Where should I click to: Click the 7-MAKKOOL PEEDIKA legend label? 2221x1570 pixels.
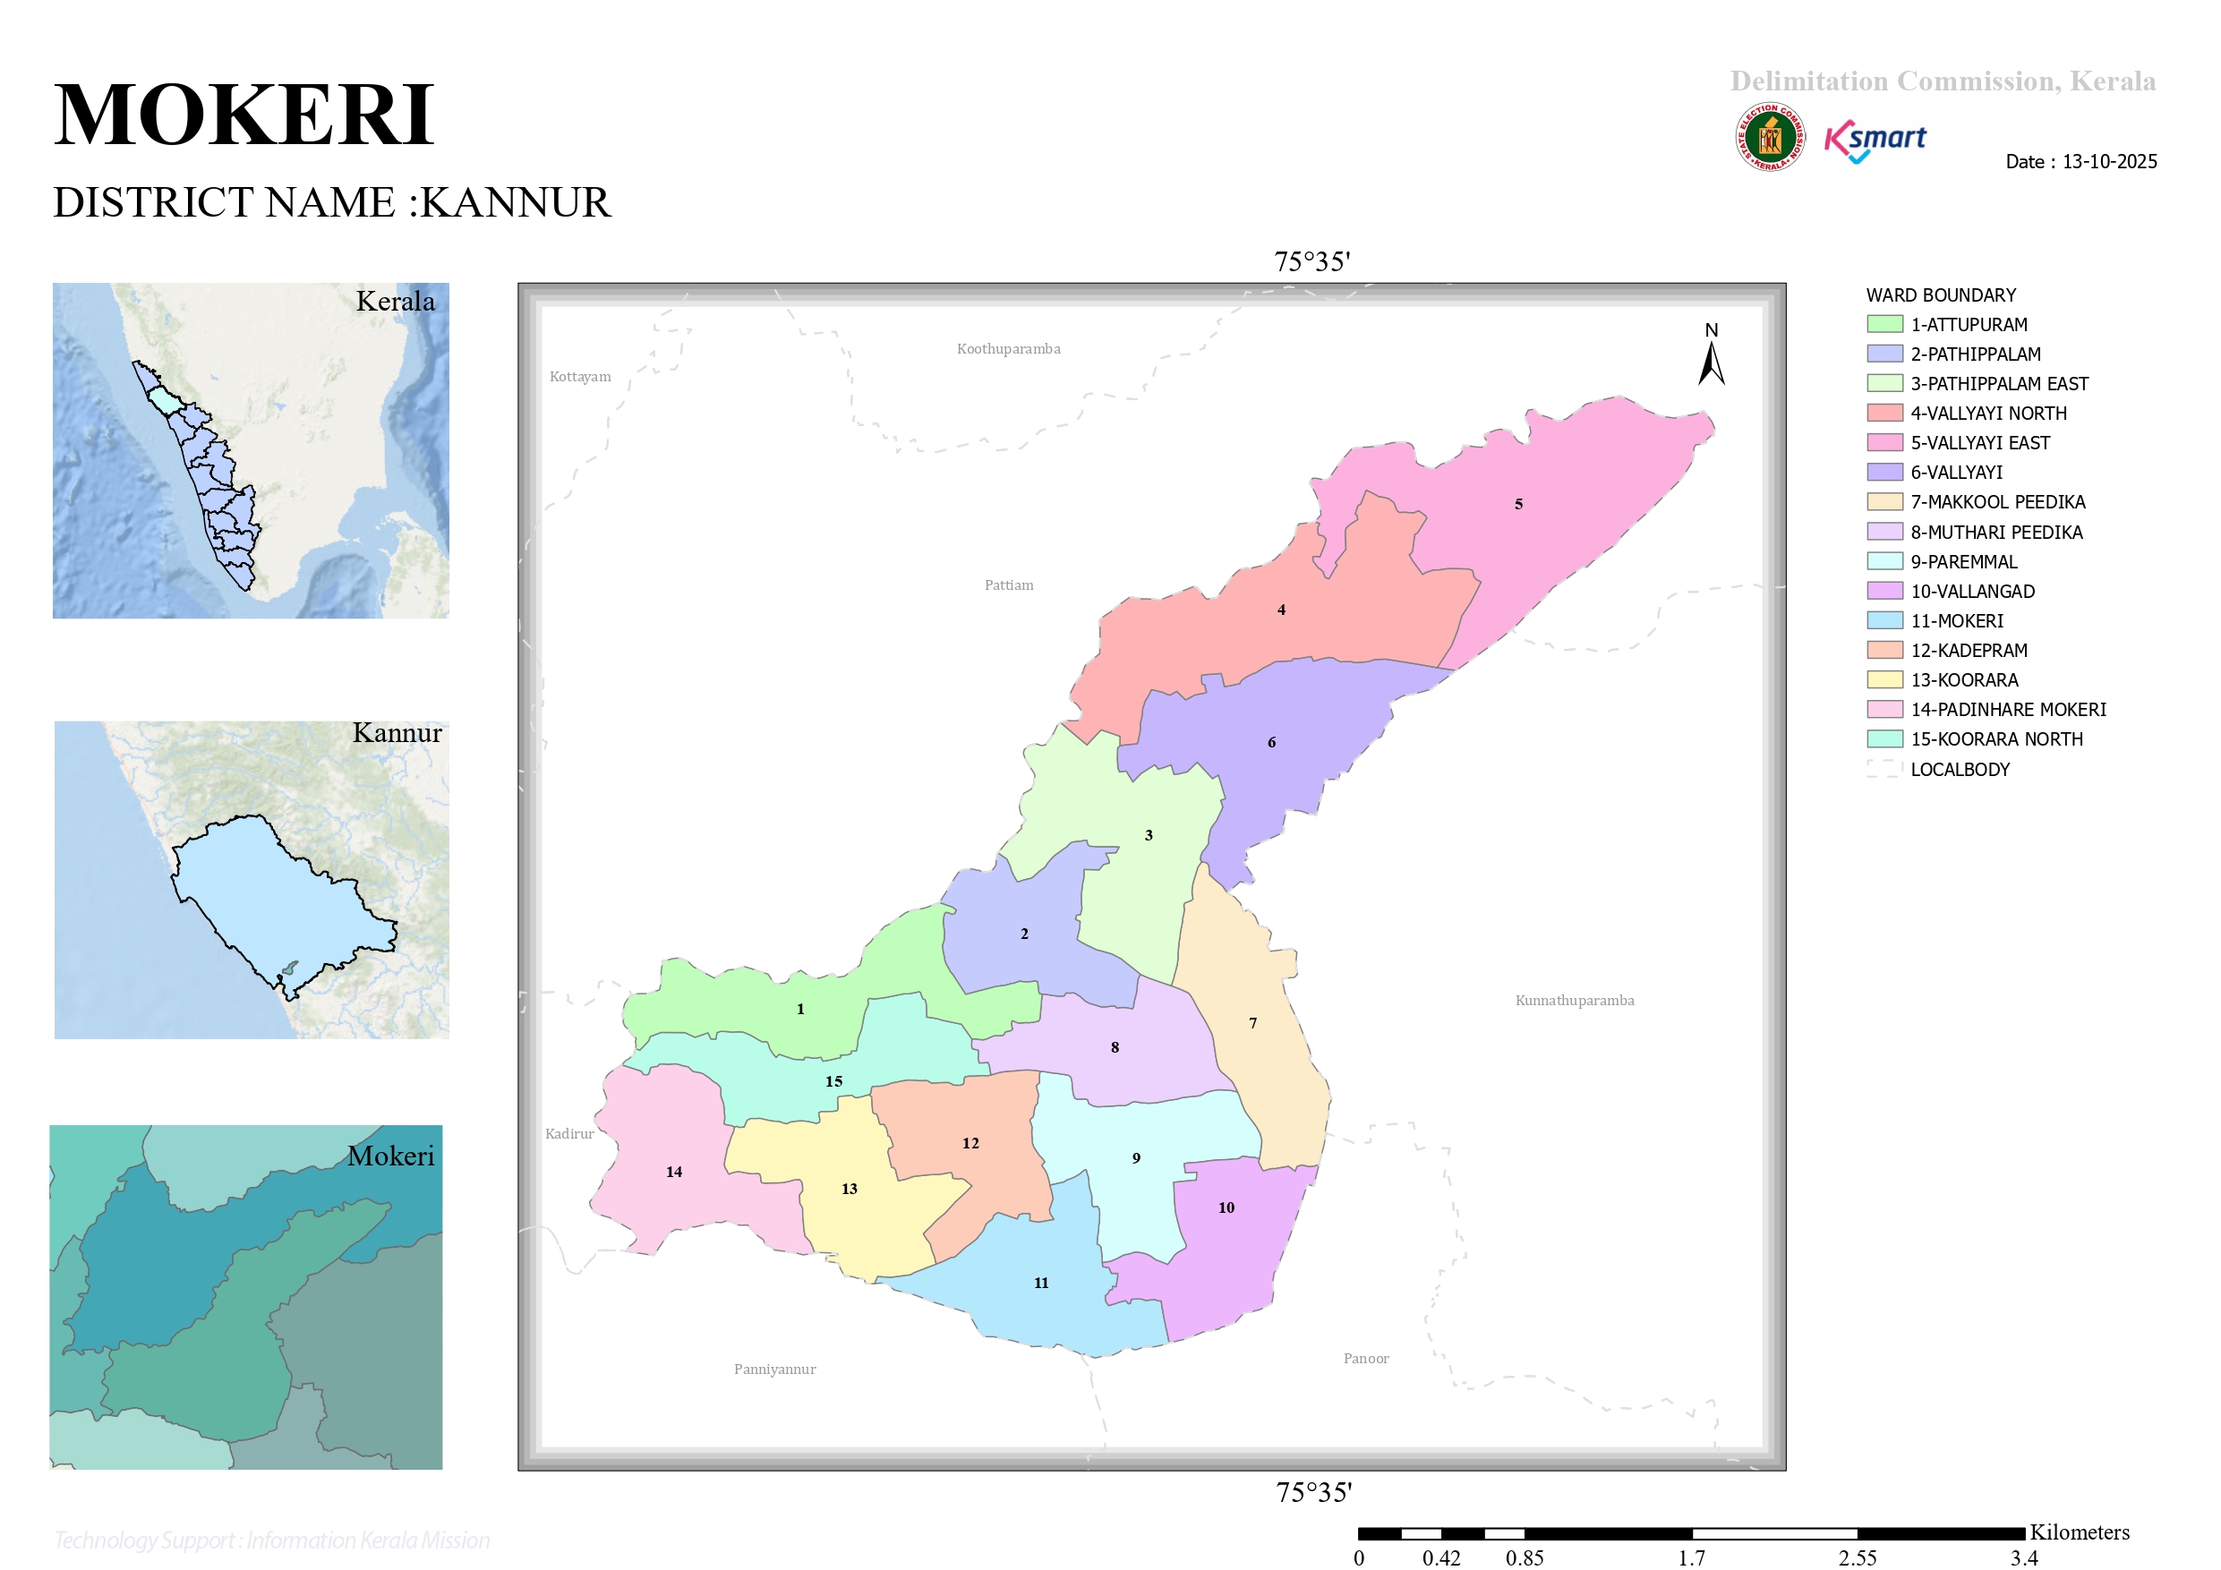1997,501
